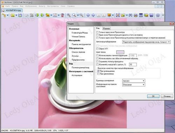
Task: Click the Convert orange icon in toolbar
Action: tap(48, 15)
